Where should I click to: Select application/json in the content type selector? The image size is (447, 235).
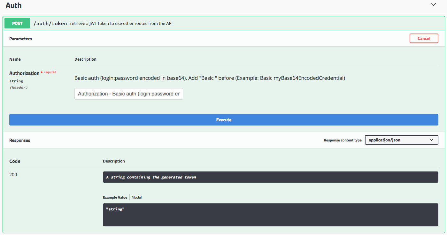tap(401, 140)
